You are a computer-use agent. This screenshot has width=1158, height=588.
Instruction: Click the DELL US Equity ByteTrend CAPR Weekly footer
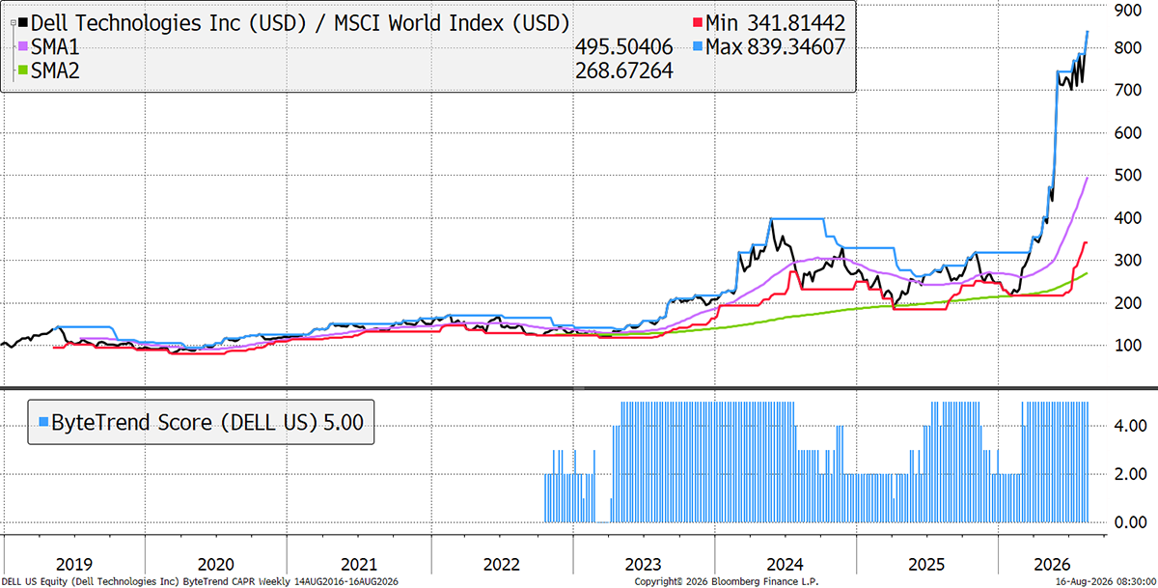200,581
